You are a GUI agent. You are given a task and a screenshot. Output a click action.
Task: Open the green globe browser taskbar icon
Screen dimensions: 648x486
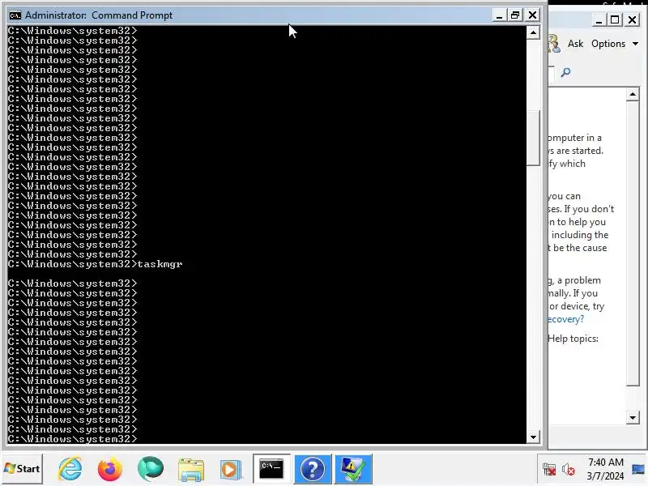click(x=151, y=469)
